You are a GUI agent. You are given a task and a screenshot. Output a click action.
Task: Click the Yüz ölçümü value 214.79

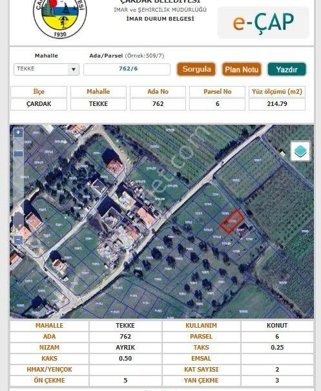277,104
